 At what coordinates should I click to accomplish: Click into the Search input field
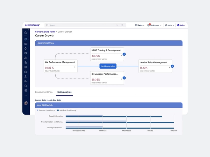[80, 25]
